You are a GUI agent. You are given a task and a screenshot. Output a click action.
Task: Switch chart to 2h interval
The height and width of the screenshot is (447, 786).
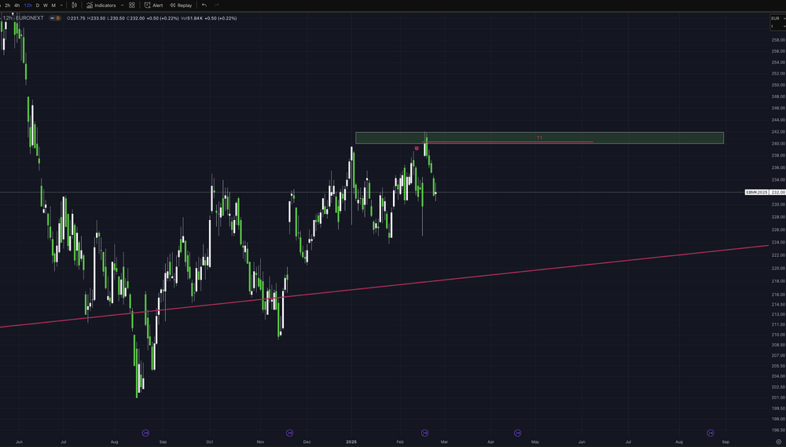[x=8, y=5]
